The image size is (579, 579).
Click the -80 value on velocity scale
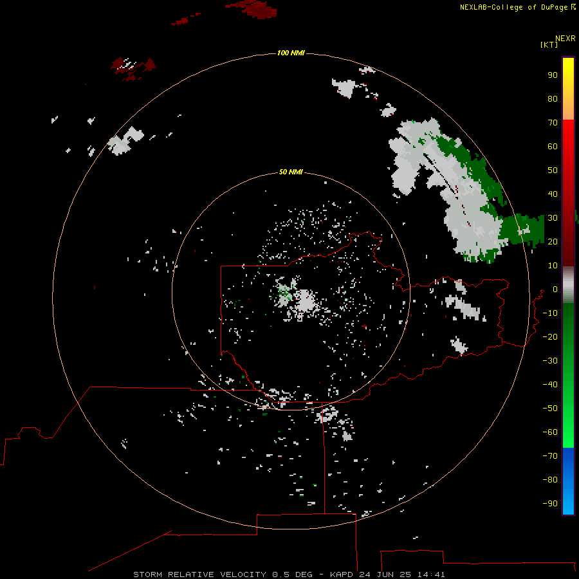(550, 480)
